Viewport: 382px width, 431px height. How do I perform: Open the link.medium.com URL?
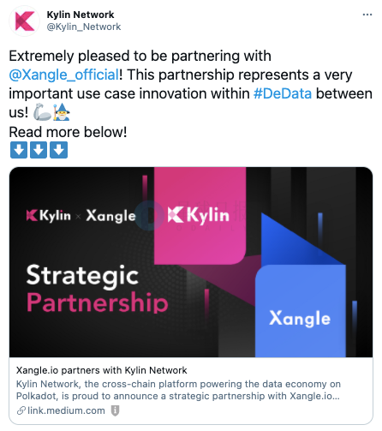(66, 410)
